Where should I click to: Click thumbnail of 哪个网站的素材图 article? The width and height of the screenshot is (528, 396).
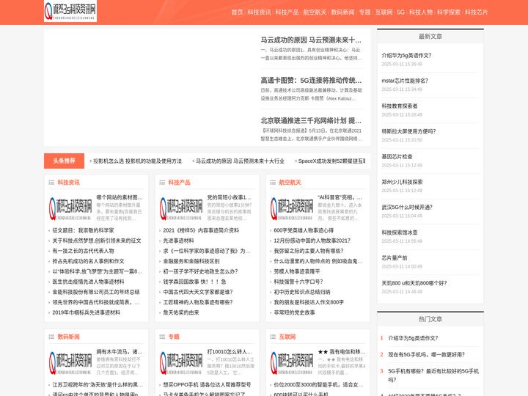tap(70, 208)
